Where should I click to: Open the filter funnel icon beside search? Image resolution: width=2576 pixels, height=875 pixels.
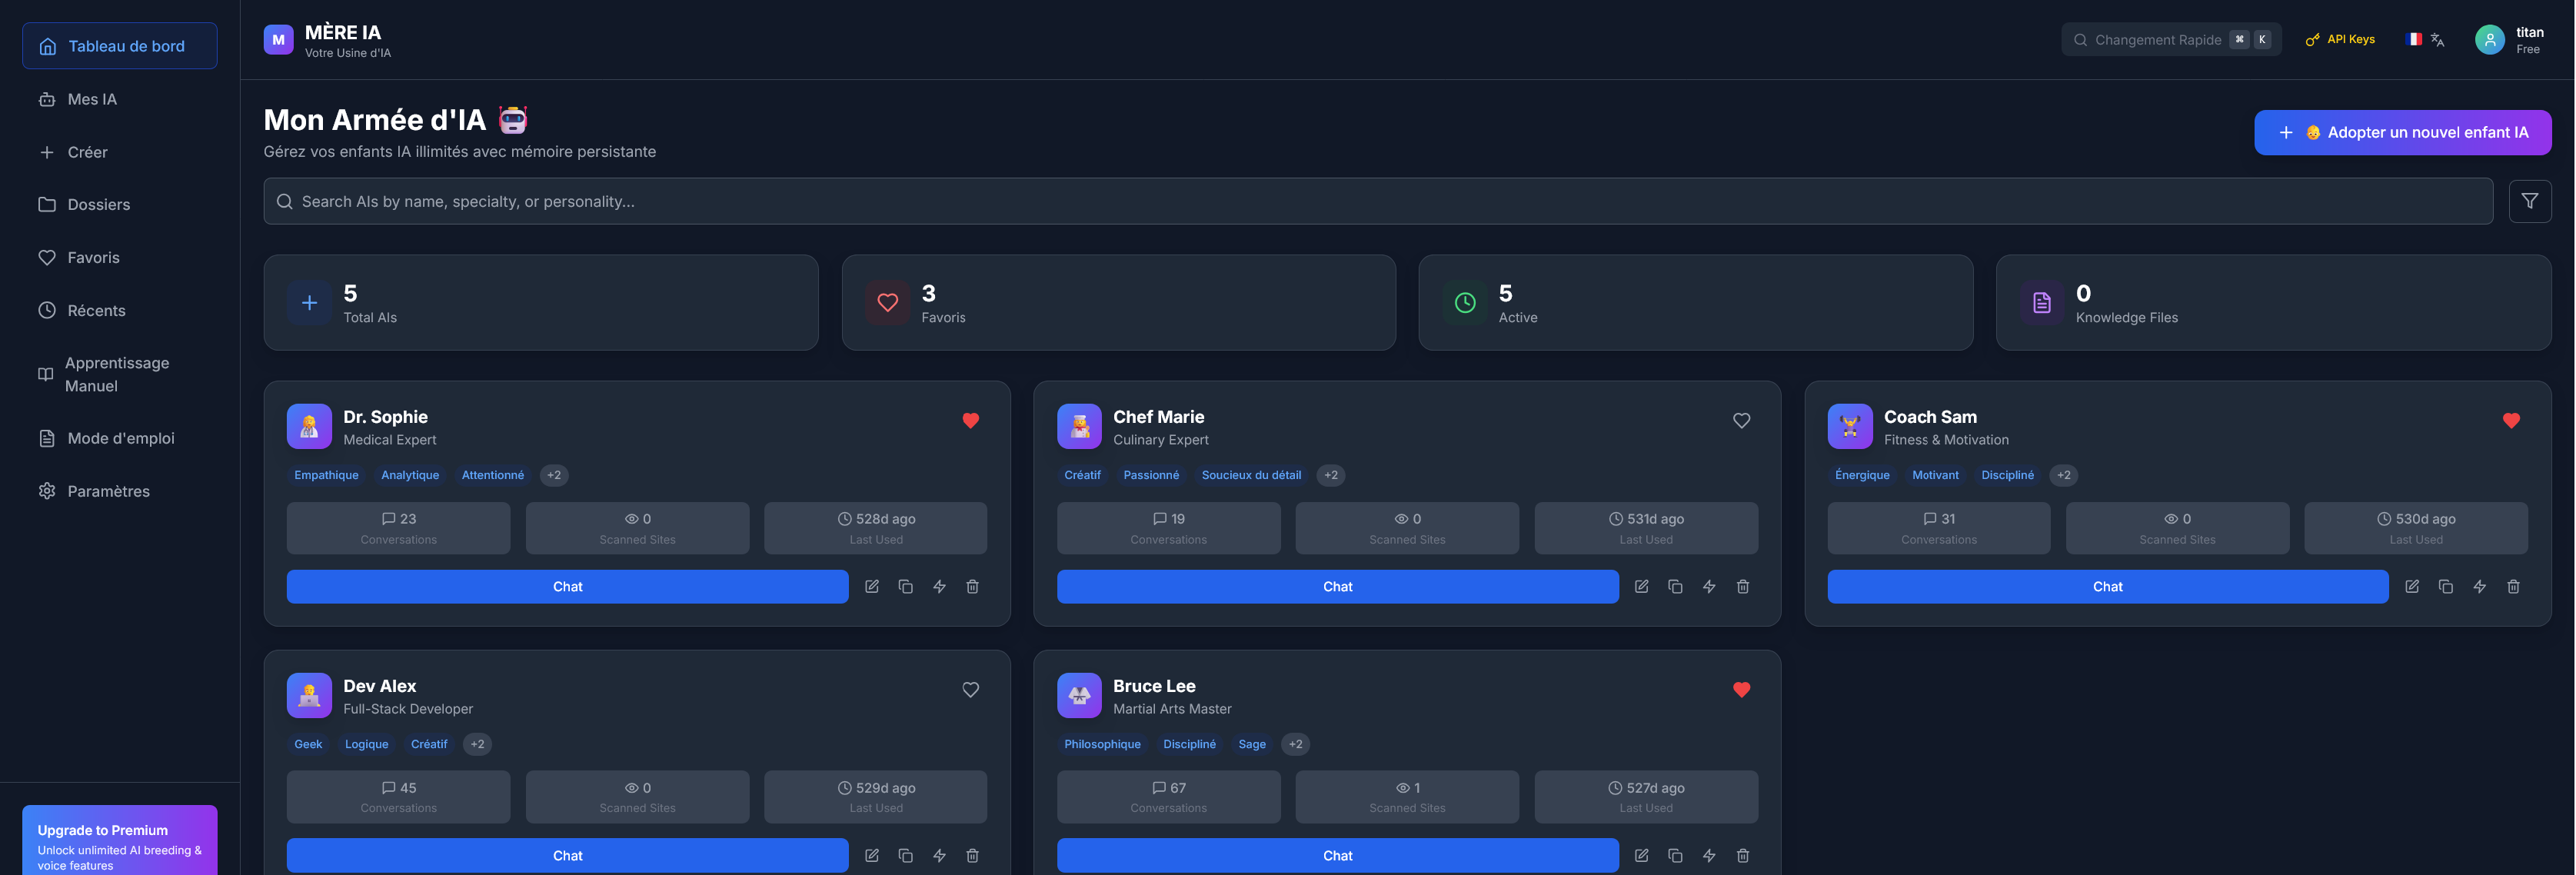[x=2530, y=201]
